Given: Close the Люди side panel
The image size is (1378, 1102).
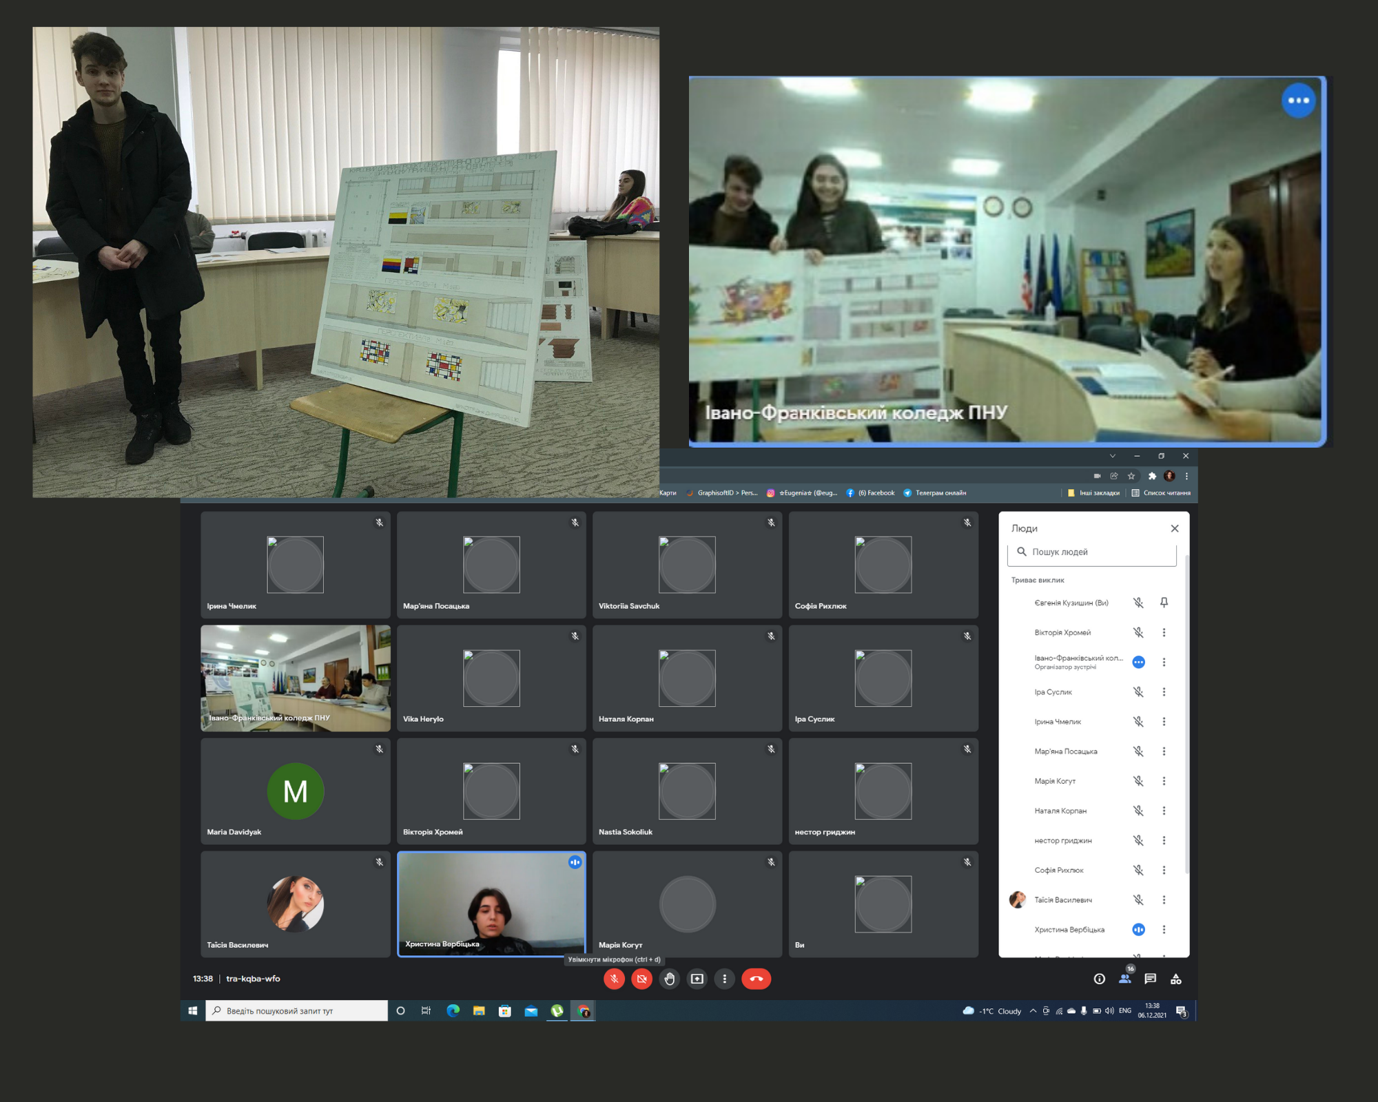Looking at the screenshot, I should 1175,528.
